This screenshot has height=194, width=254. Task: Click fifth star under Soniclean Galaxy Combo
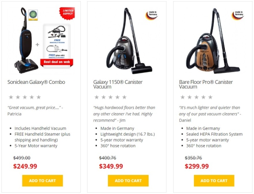[x=39, y=97]
